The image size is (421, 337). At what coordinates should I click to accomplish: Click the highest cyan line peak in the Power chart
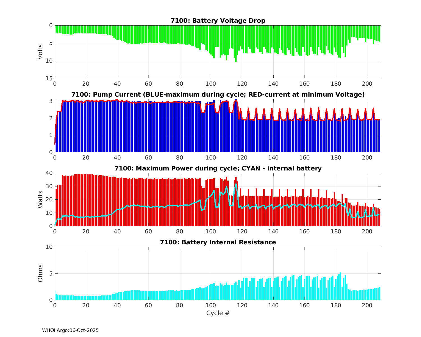point(236,185)
